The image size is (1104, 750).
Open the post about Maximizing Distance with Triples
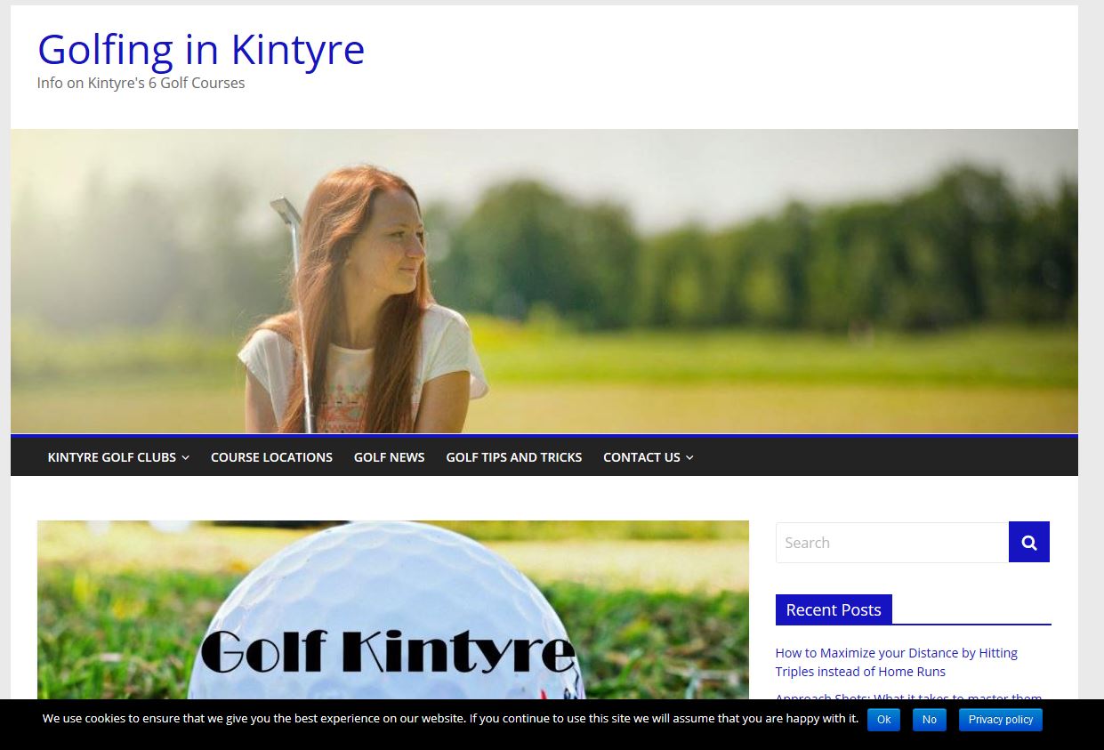click(x=896, y=662)
